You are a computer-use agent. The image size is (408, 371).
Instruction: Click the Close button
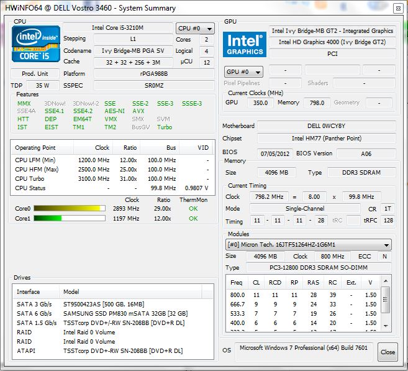[388, 352]
